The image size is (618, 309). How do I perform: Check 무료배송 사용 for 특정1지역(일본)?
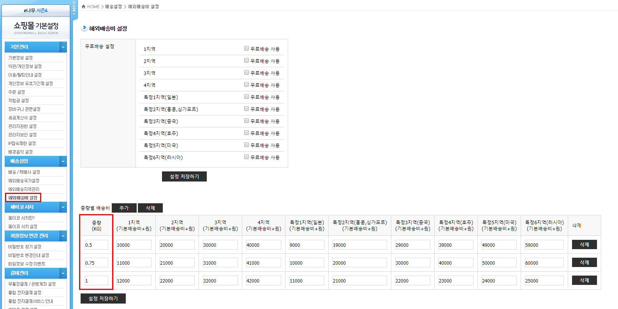246,97
